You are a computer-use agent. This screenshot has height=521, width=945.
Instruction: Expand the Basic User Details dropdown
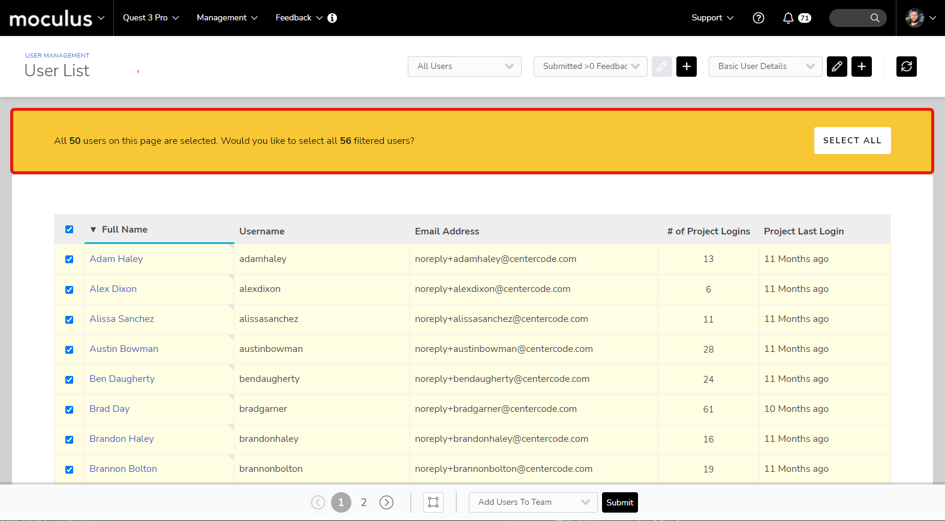point(765,67)
